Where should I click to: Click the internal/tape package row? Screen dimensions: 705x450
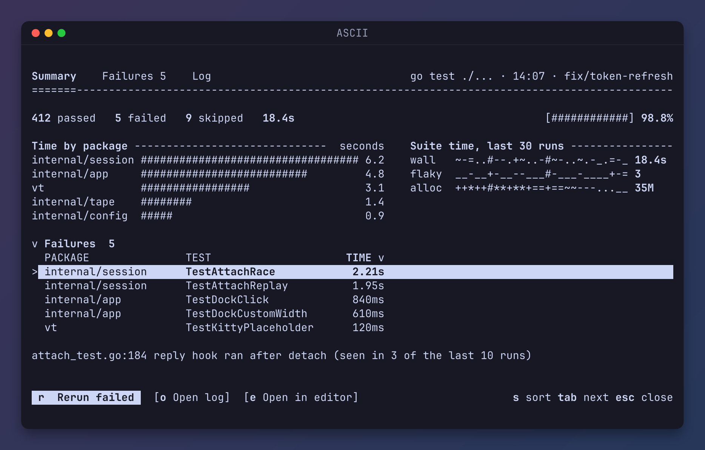pyautogui.click(x=208, y=202)
